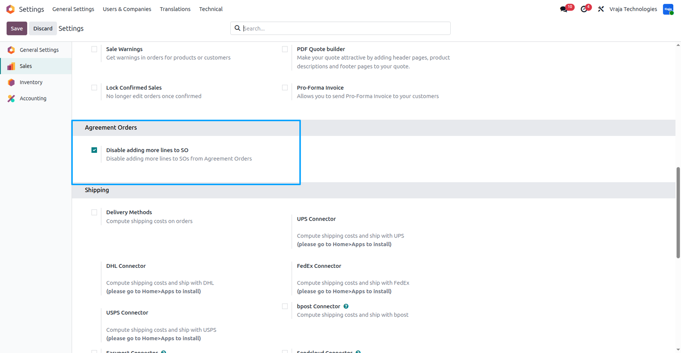Open the activities clock icon
The height and width of the screenshot is (353, 681).
pyautogui.click(x=584, y=9)
